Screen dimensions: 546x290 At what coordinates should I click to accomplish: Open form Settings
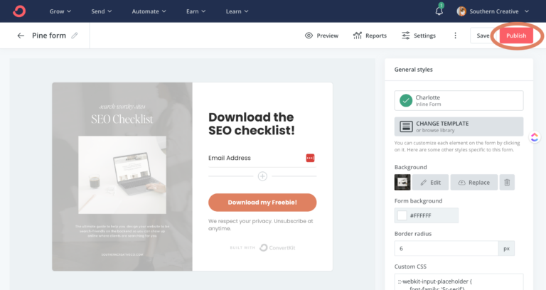[419, 36]
